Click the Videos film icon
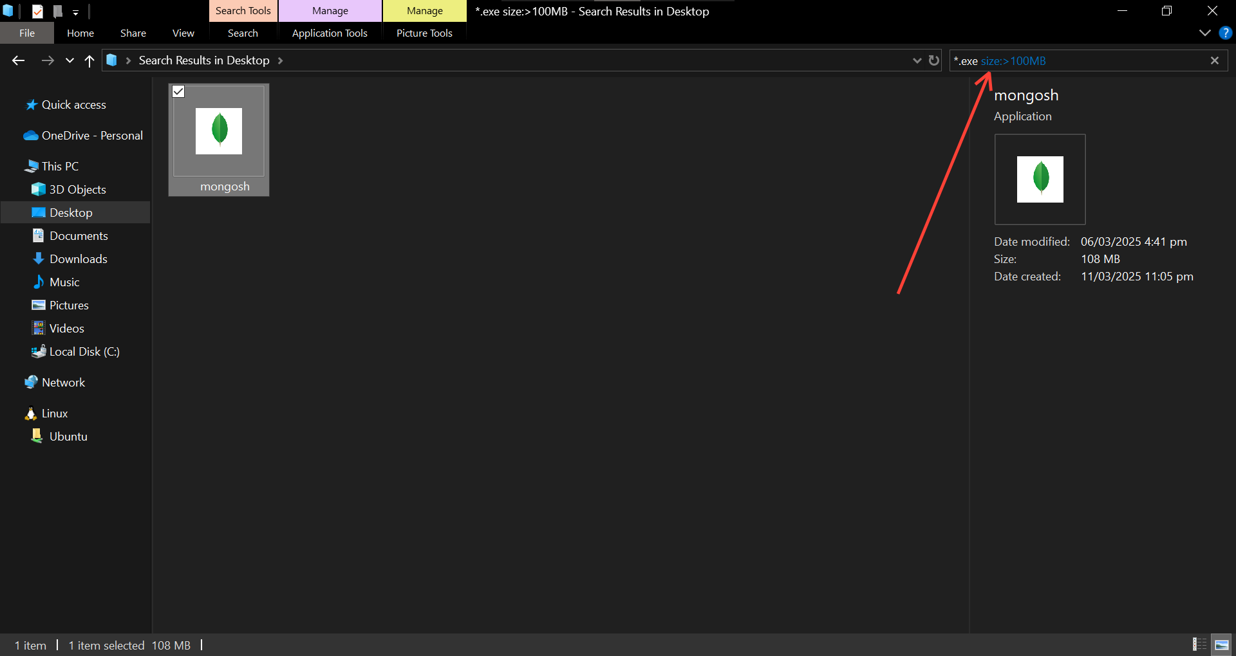The width and height of the screenshot is (1236, 656). point(39,329)
